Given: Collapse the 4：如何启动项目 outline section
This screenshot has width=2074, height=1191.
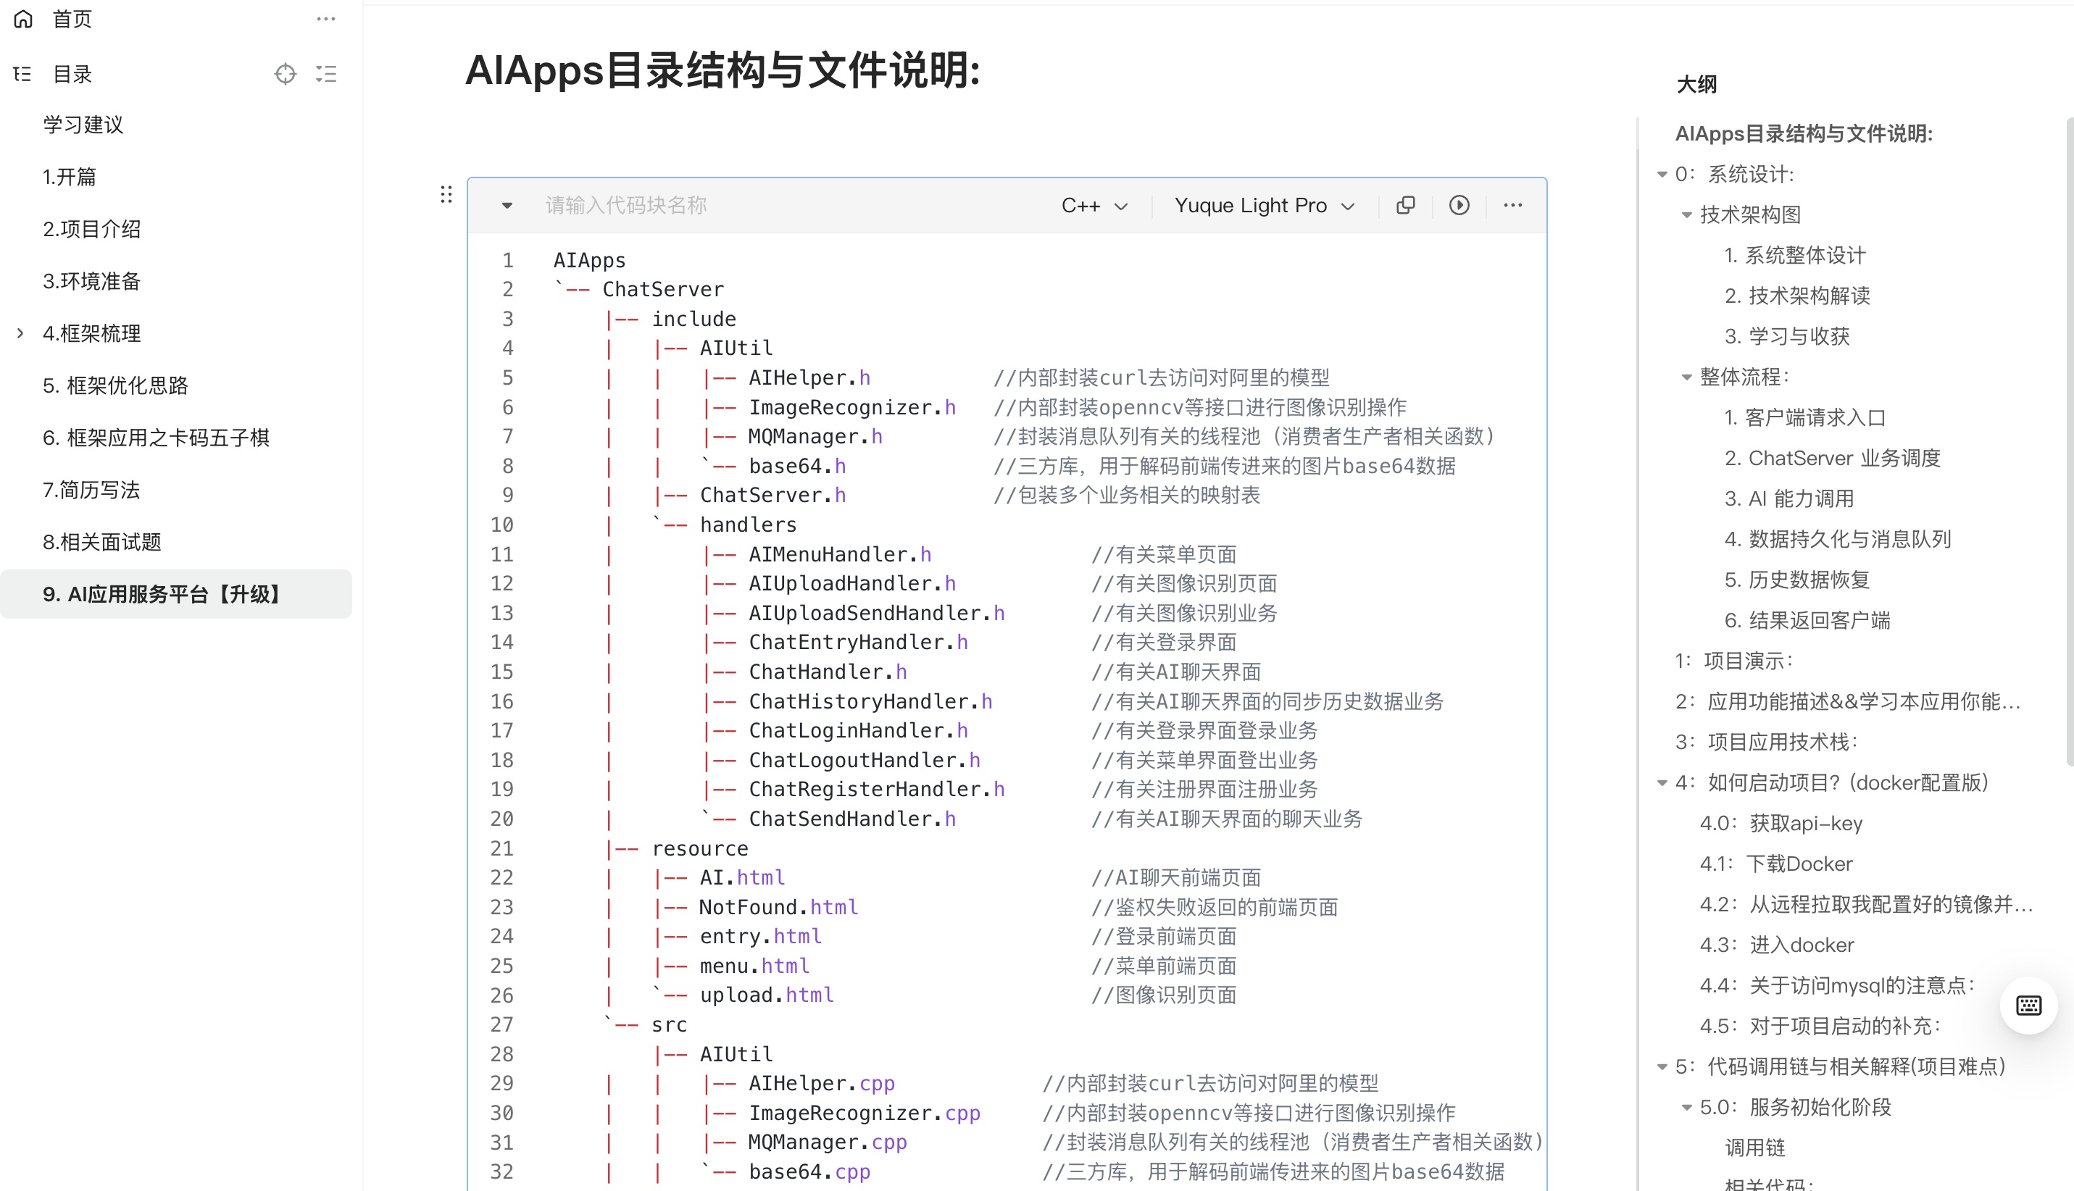Looking at the screenshot, I should (x=1662, y=783).
